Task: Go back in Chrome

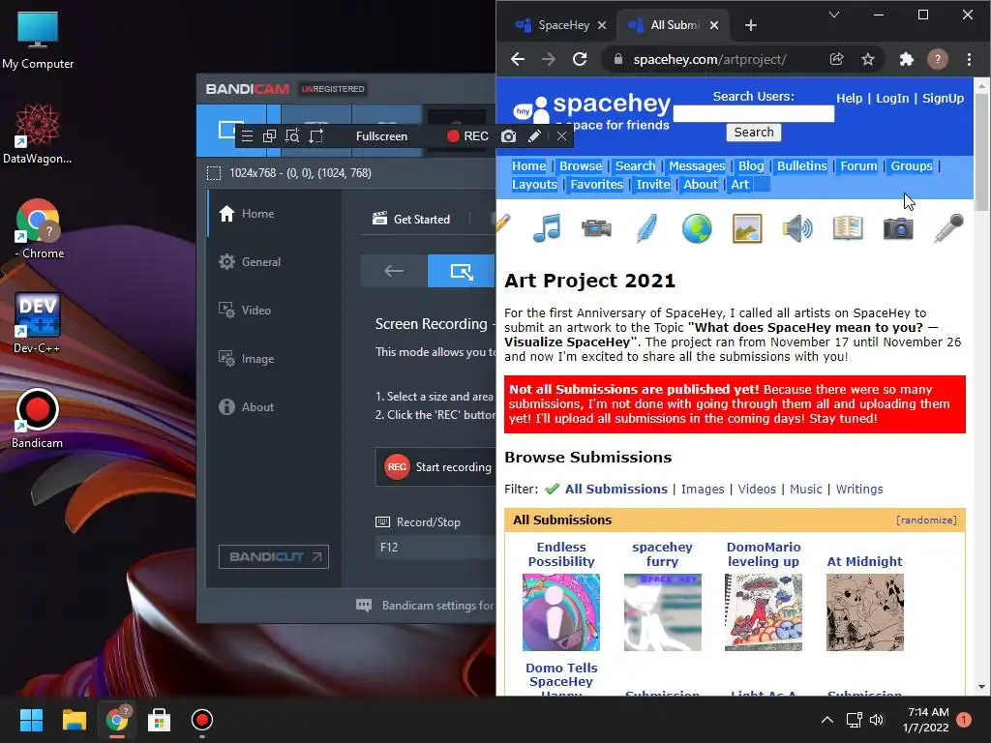Action: [518, 59]
